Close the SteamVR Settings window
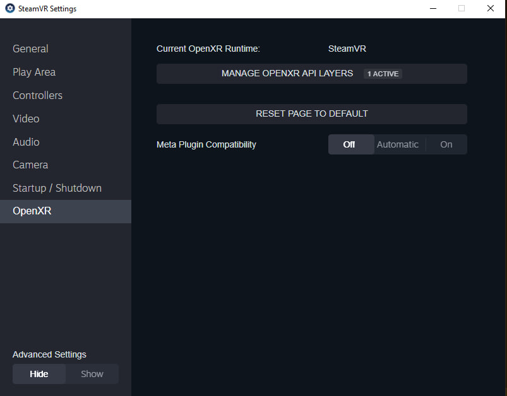Image resolution: width=507 pixels, height=396 pixels. click(x=491, y=8)
